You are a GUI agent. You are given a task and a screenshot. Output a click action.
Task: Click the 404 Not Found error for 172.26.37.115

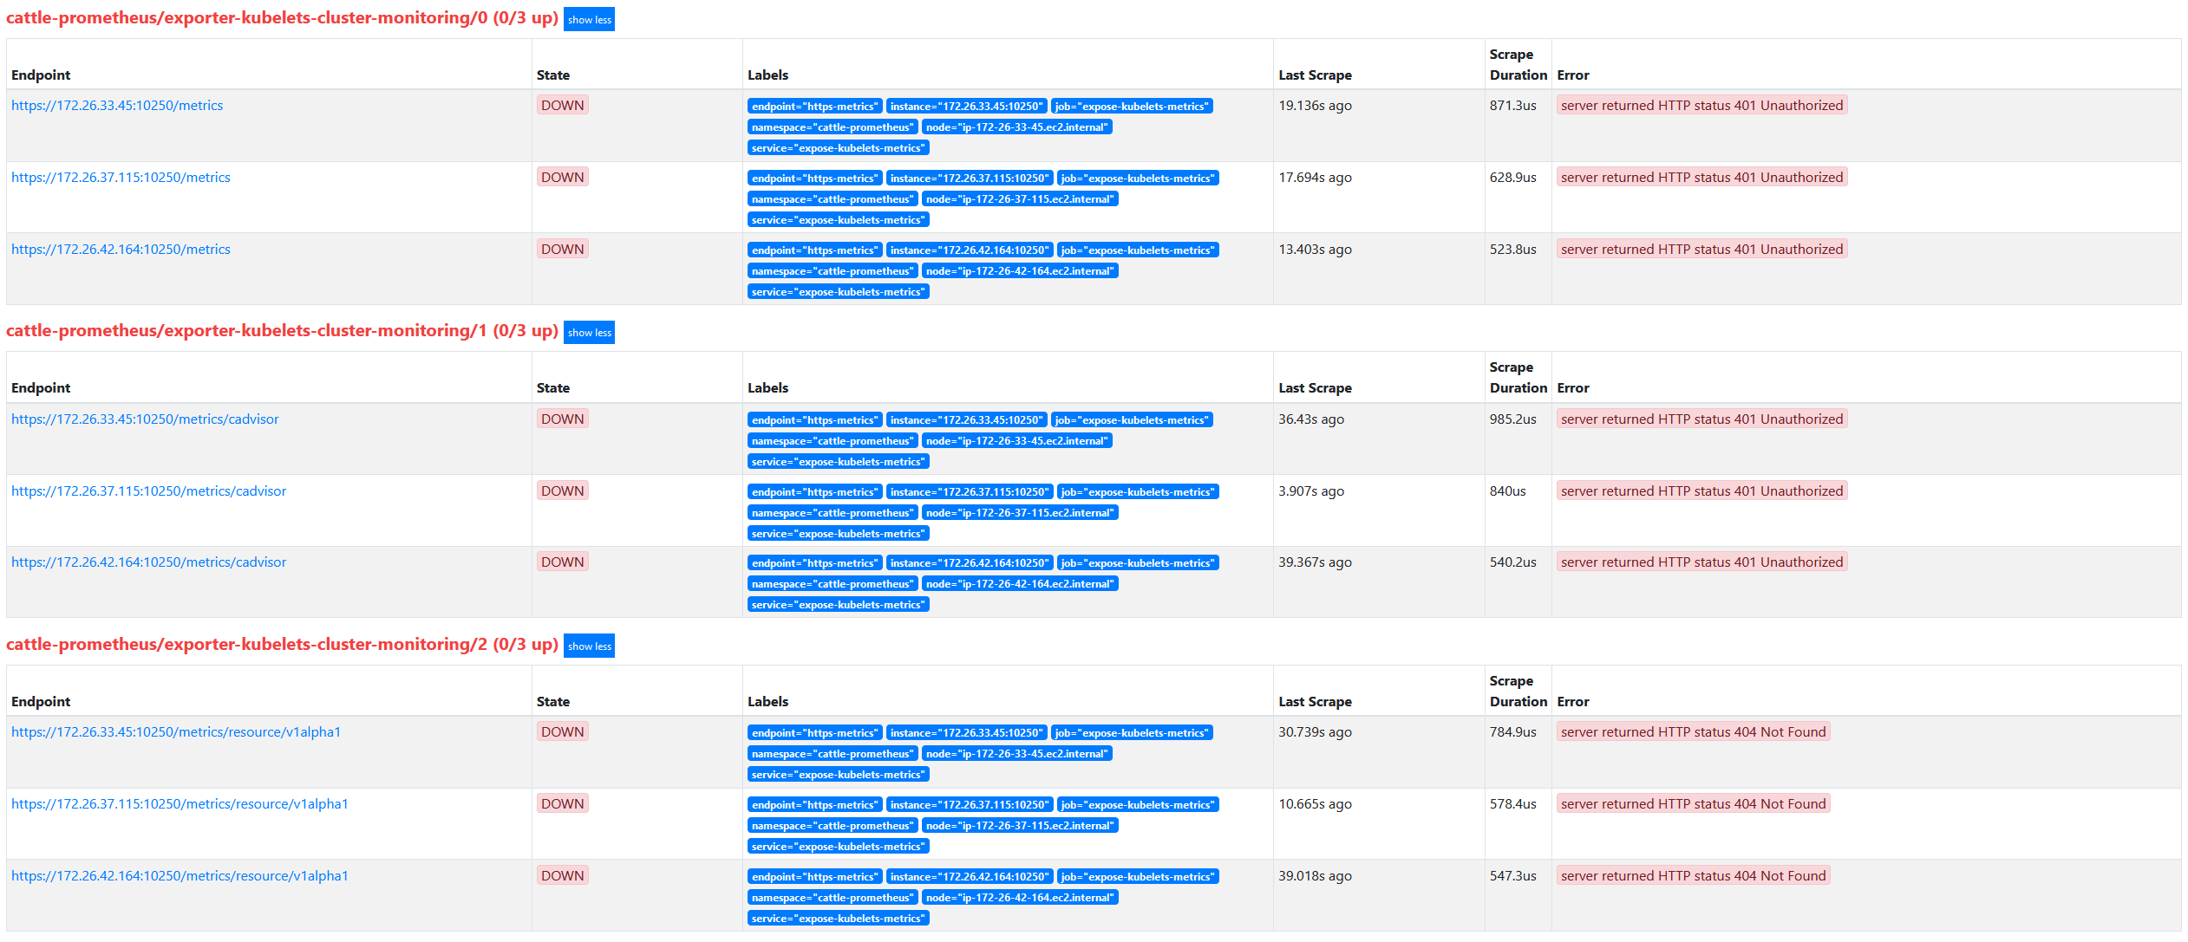1694,803
